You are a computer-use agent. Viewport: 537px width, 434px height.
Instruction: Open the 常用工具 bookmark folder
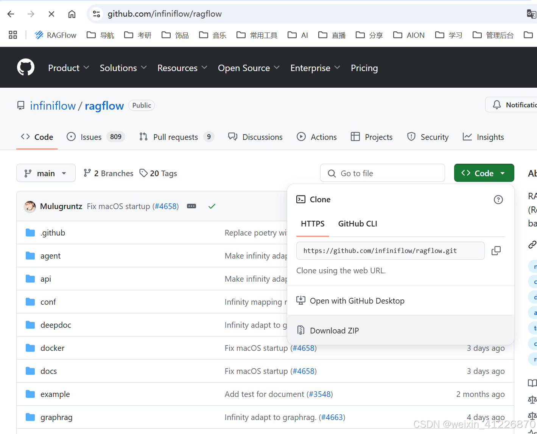click(x=257, y=35)
